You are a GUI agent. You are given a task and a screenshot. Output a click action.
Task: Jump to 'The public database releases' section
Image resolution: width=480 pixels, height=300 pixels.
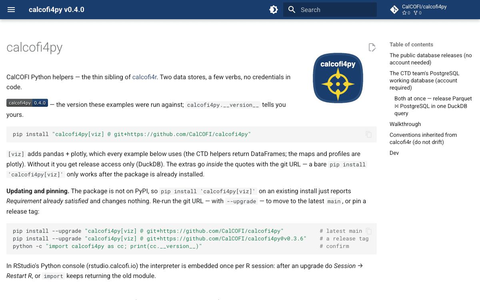(x=431, y=59)
